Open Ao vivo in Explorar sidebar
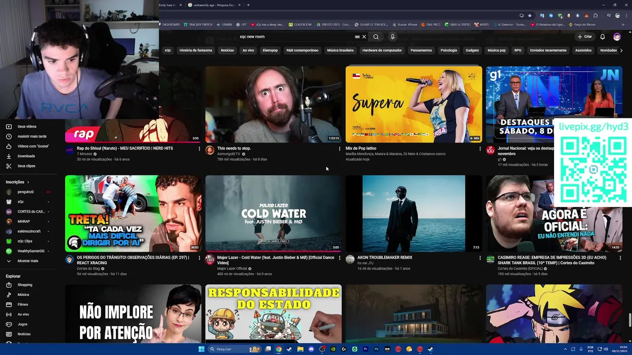 [x=23, y=315]
